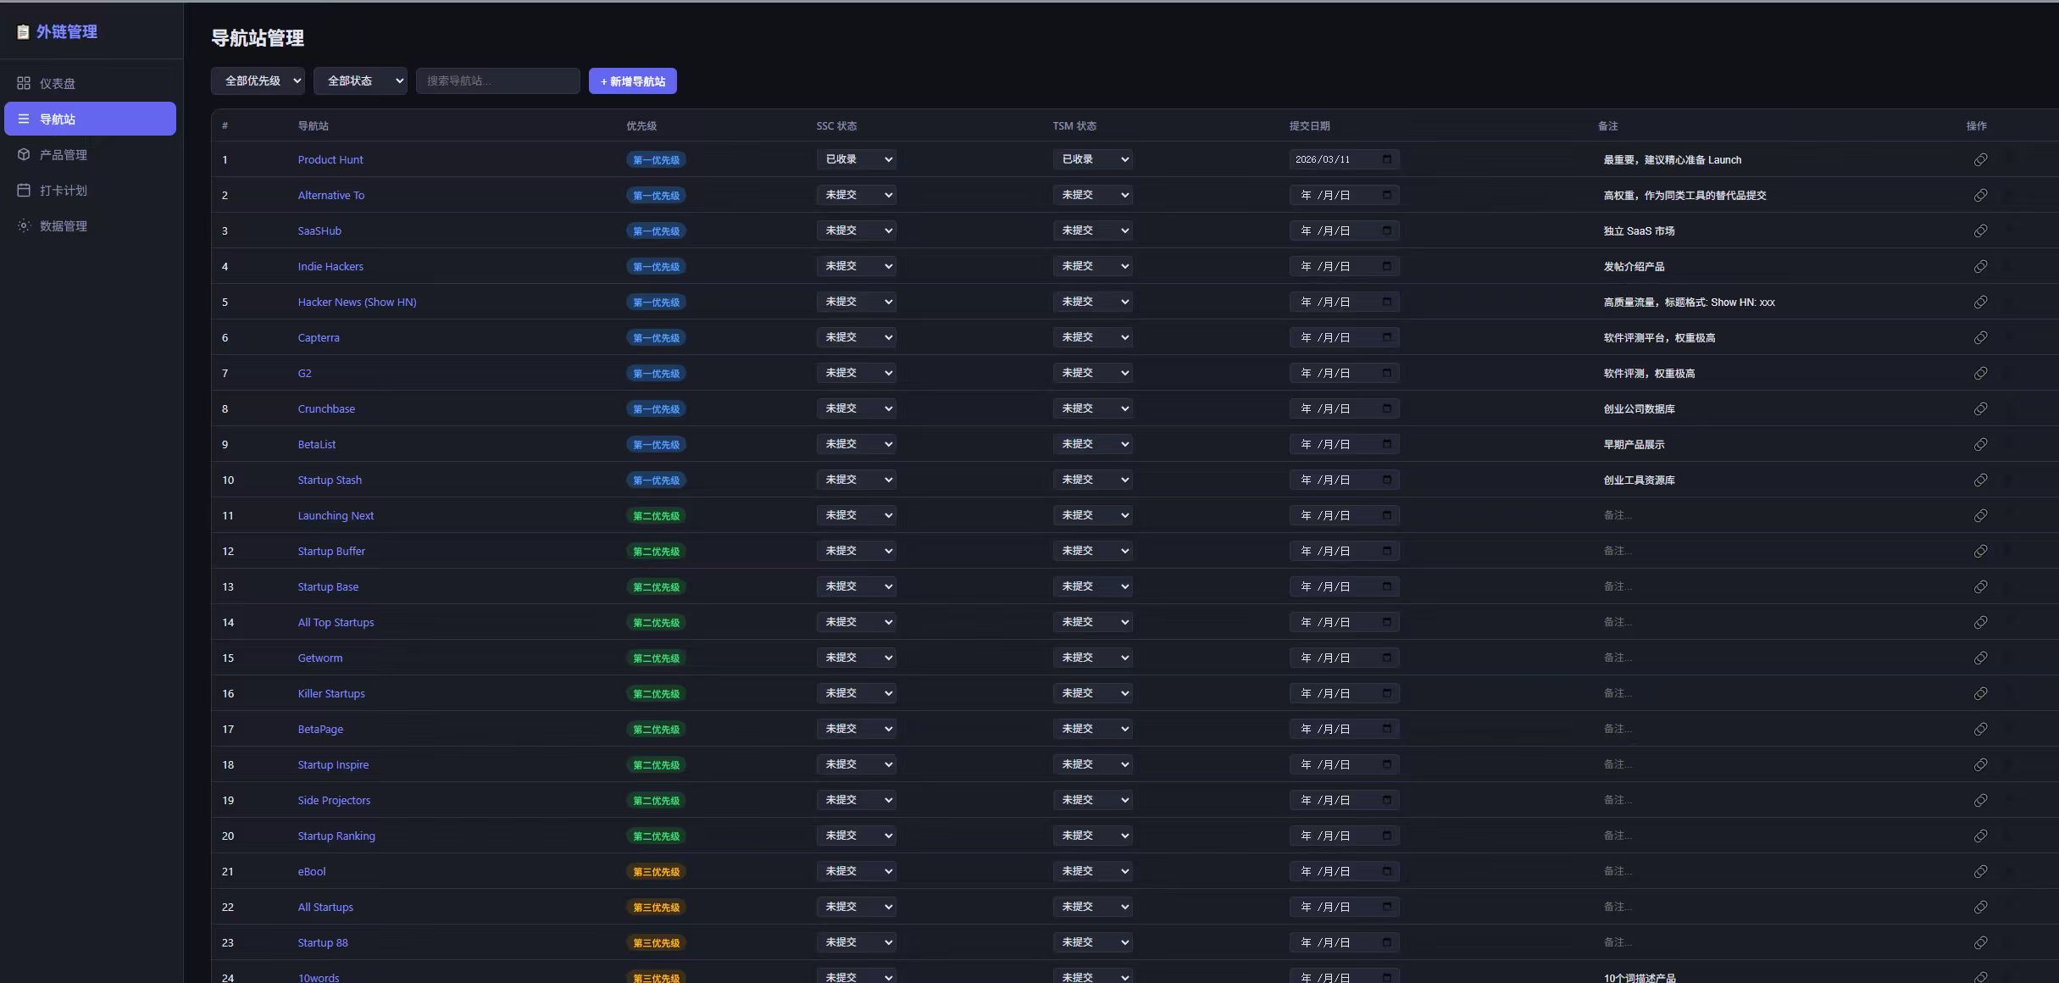2059x983 pixels.
Task: Click the 新增导航站 add button
Action: click(632, 81)
